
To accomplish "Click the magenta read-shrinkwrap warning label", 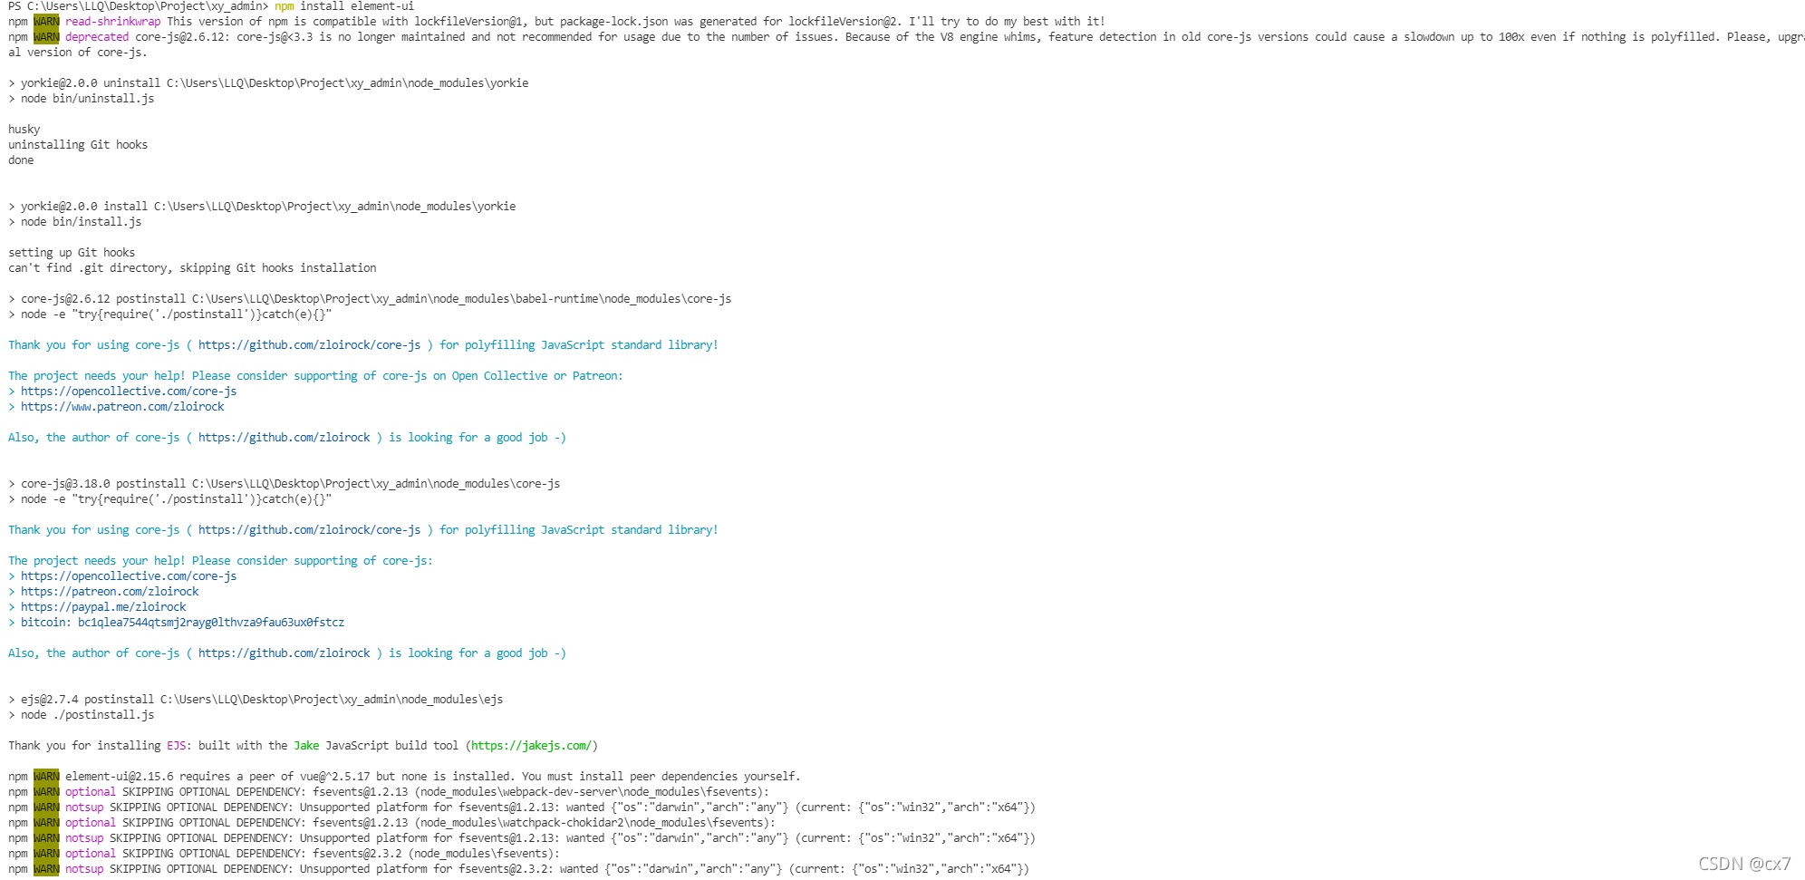I will coord(112,22).
